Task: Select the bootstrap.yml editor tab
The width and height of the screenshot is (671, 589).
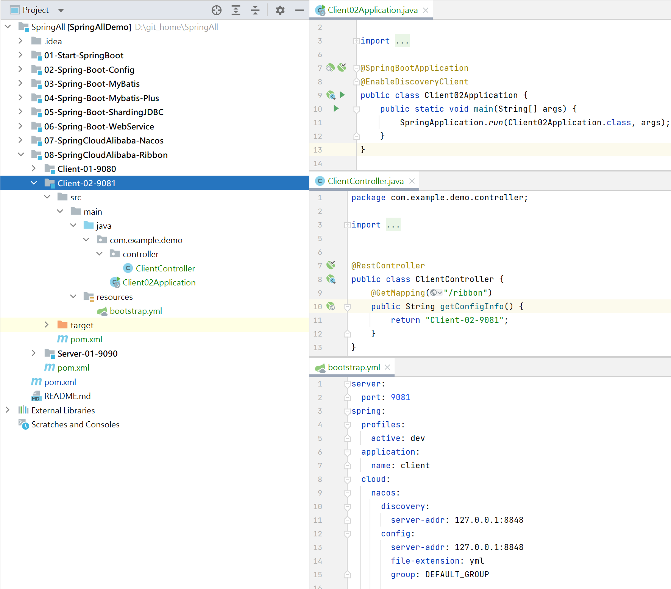Action: pyautogui.click(x=354, y=368)
